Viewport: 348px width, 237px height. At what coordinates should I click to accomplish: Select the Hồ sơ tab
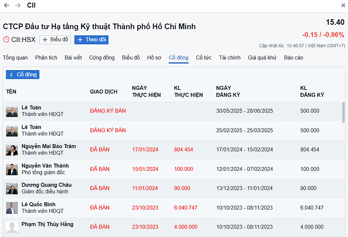pyautogui.click(x=154, y=57)
